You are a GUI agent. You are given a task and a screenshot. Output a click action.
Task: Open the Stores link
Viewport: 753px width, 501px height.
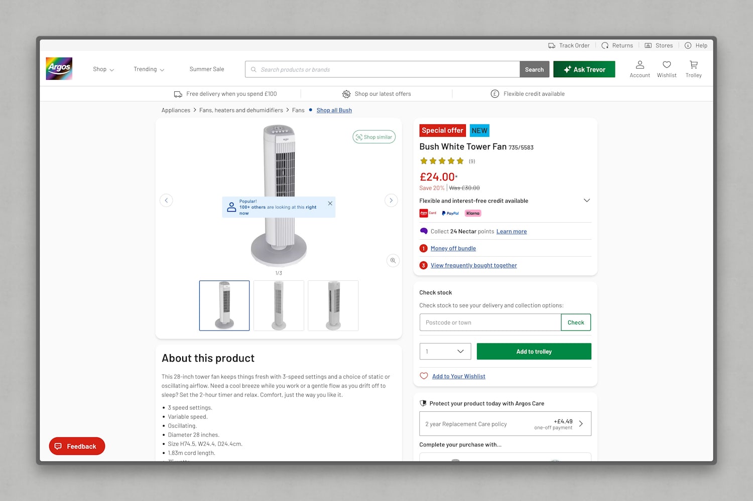pyautogui.click(x=659, y=46)
